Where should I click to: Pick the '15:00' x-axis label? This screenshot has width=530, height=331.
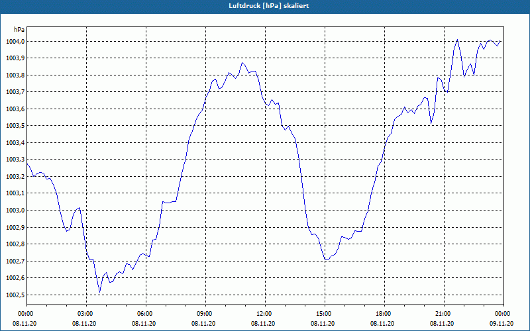(325, 314)
